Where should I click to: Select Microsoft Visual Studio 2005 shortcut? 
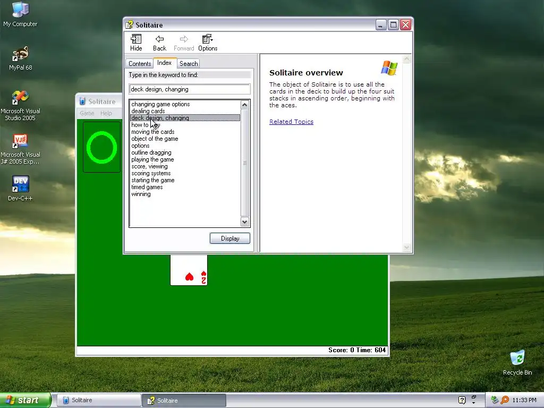(x=20, y=106)
